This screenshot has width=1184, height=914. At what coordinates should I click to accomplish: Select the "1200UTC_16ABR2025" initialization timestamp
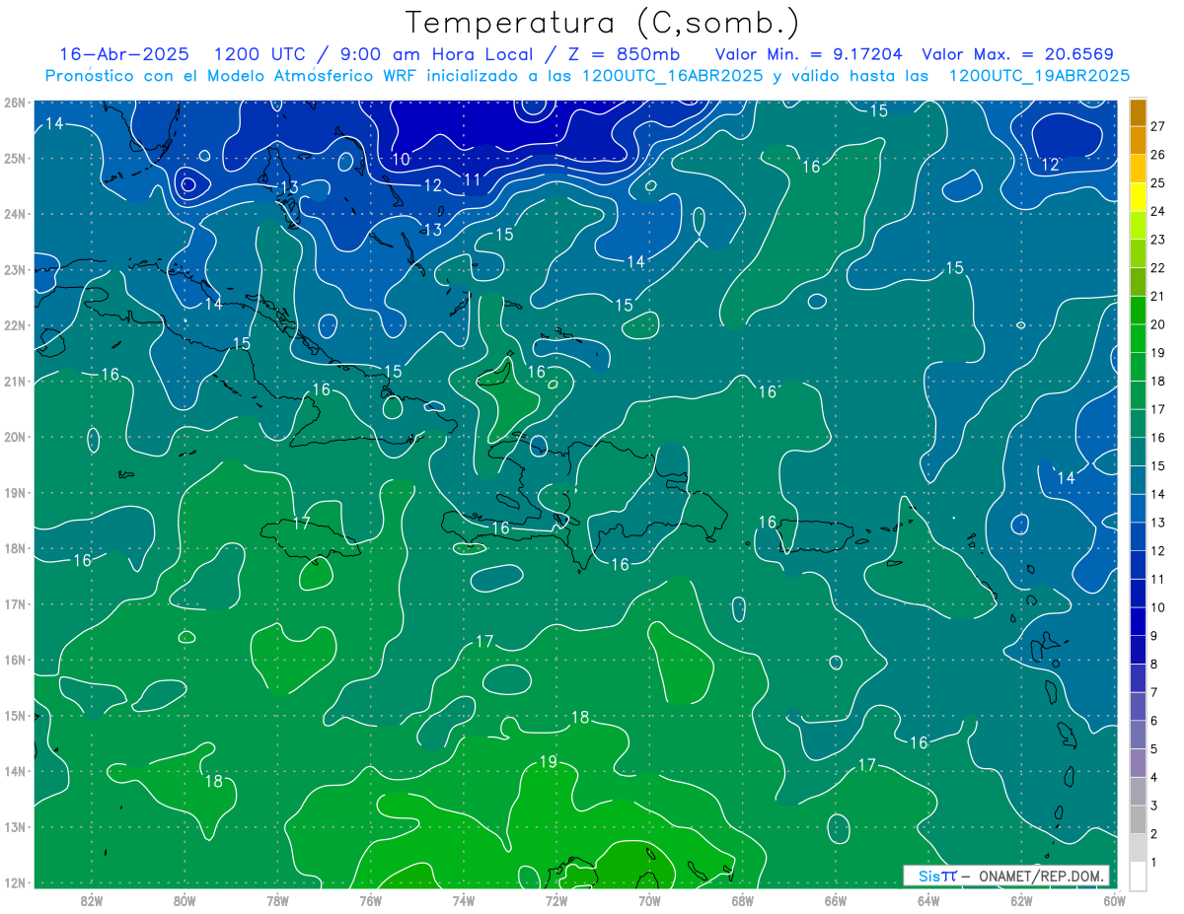(672, 76)
